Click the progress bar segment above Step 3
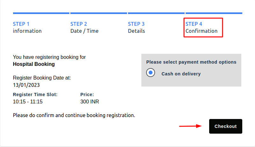 tap(156, 13)
